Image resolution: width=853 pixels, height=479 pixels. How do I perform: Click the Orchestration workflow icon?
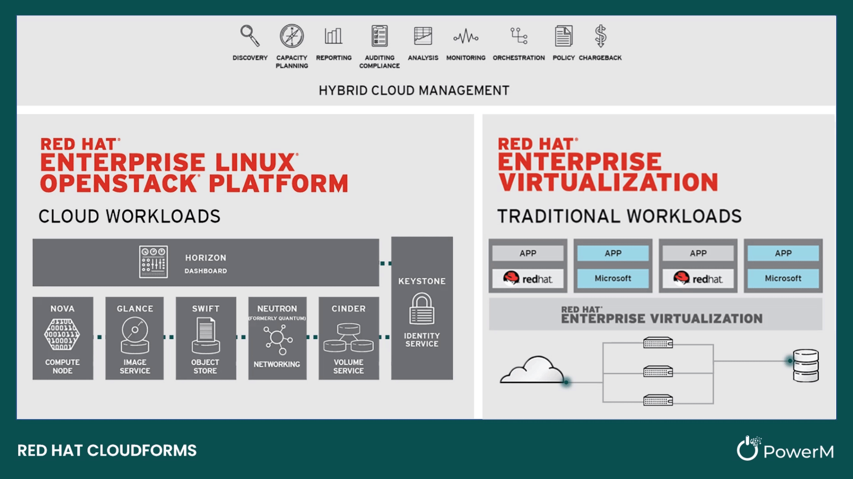[x=519, y=36]
